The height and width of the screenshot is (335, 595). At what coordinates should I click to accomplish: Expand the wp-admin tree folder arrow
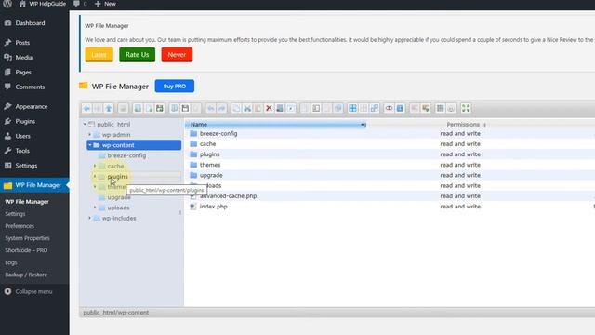coord(90,134)
